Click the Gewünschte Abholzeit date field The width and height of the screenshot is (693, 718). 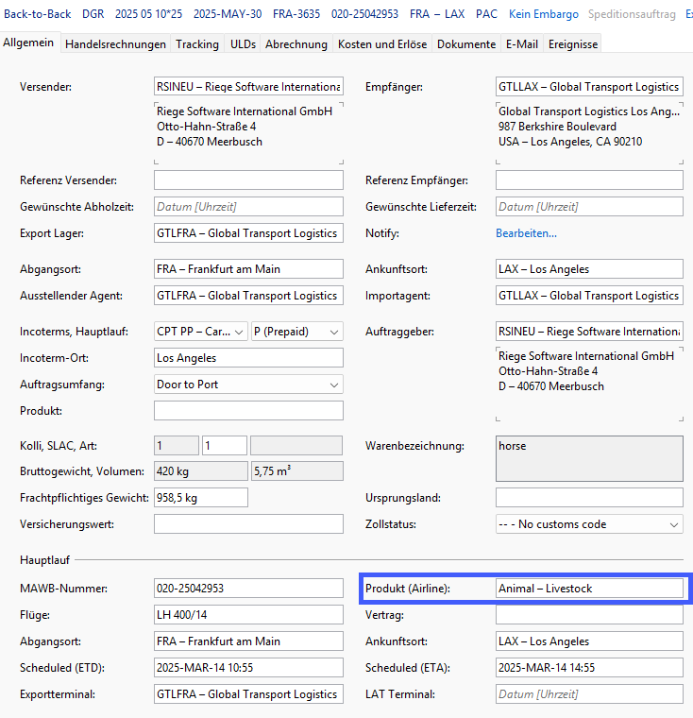coord(248,207)
